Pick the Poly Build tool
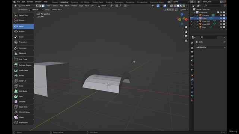 (x=24, y=91)
